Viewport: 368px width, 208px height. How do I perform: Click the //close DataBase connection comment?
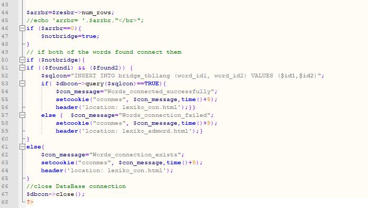point(76,186)
